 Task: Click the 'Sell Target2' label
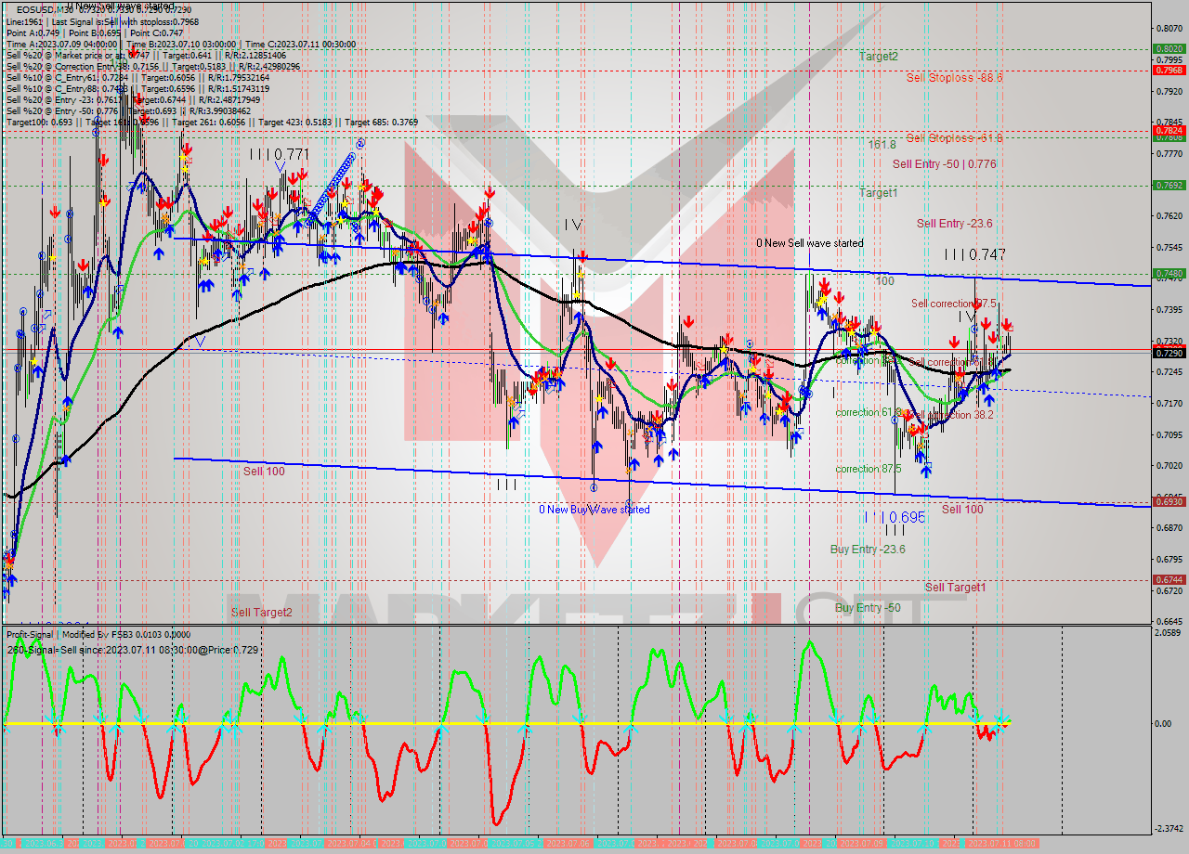pyautogui.click(x=261, y=613)
